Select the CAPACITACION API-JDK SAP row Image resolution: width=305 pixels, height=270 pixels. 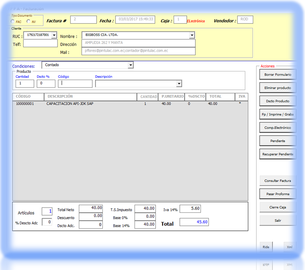[x=70, y=104]
